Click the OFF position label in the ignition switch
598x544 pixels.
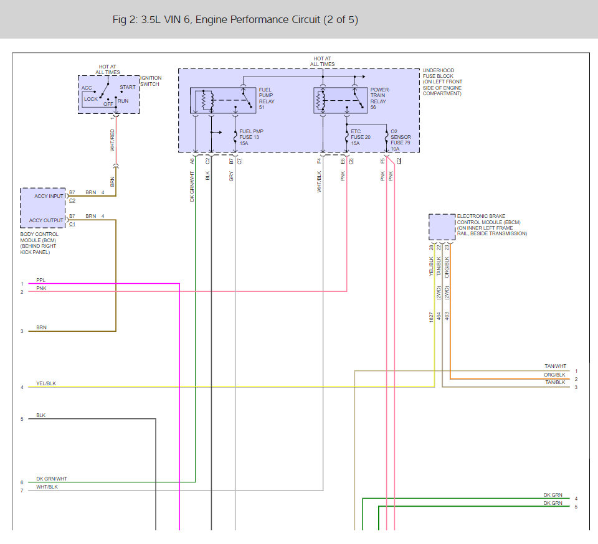pos(108,104)
